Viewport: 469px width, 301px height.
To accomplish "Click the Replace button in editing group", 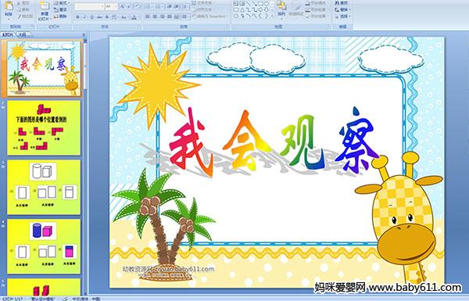I will (342, 9).
